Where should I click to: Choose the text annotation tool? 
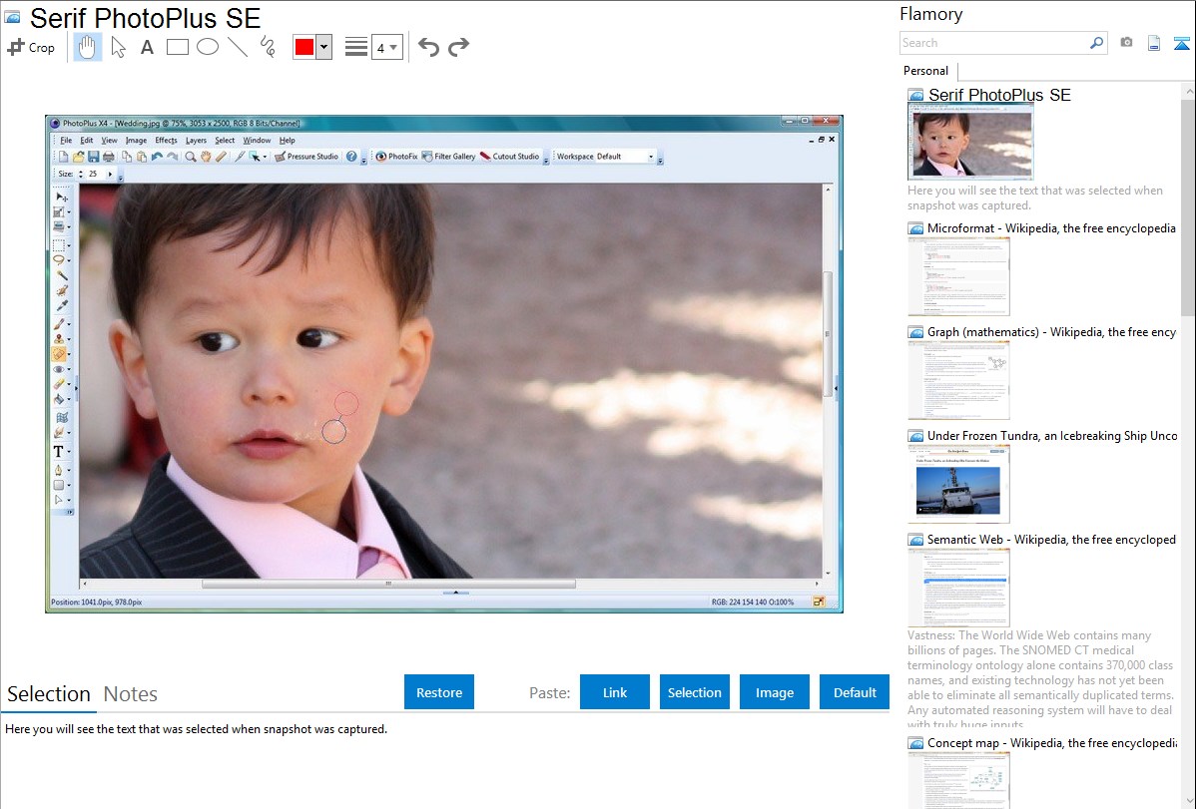coord(147,47)
